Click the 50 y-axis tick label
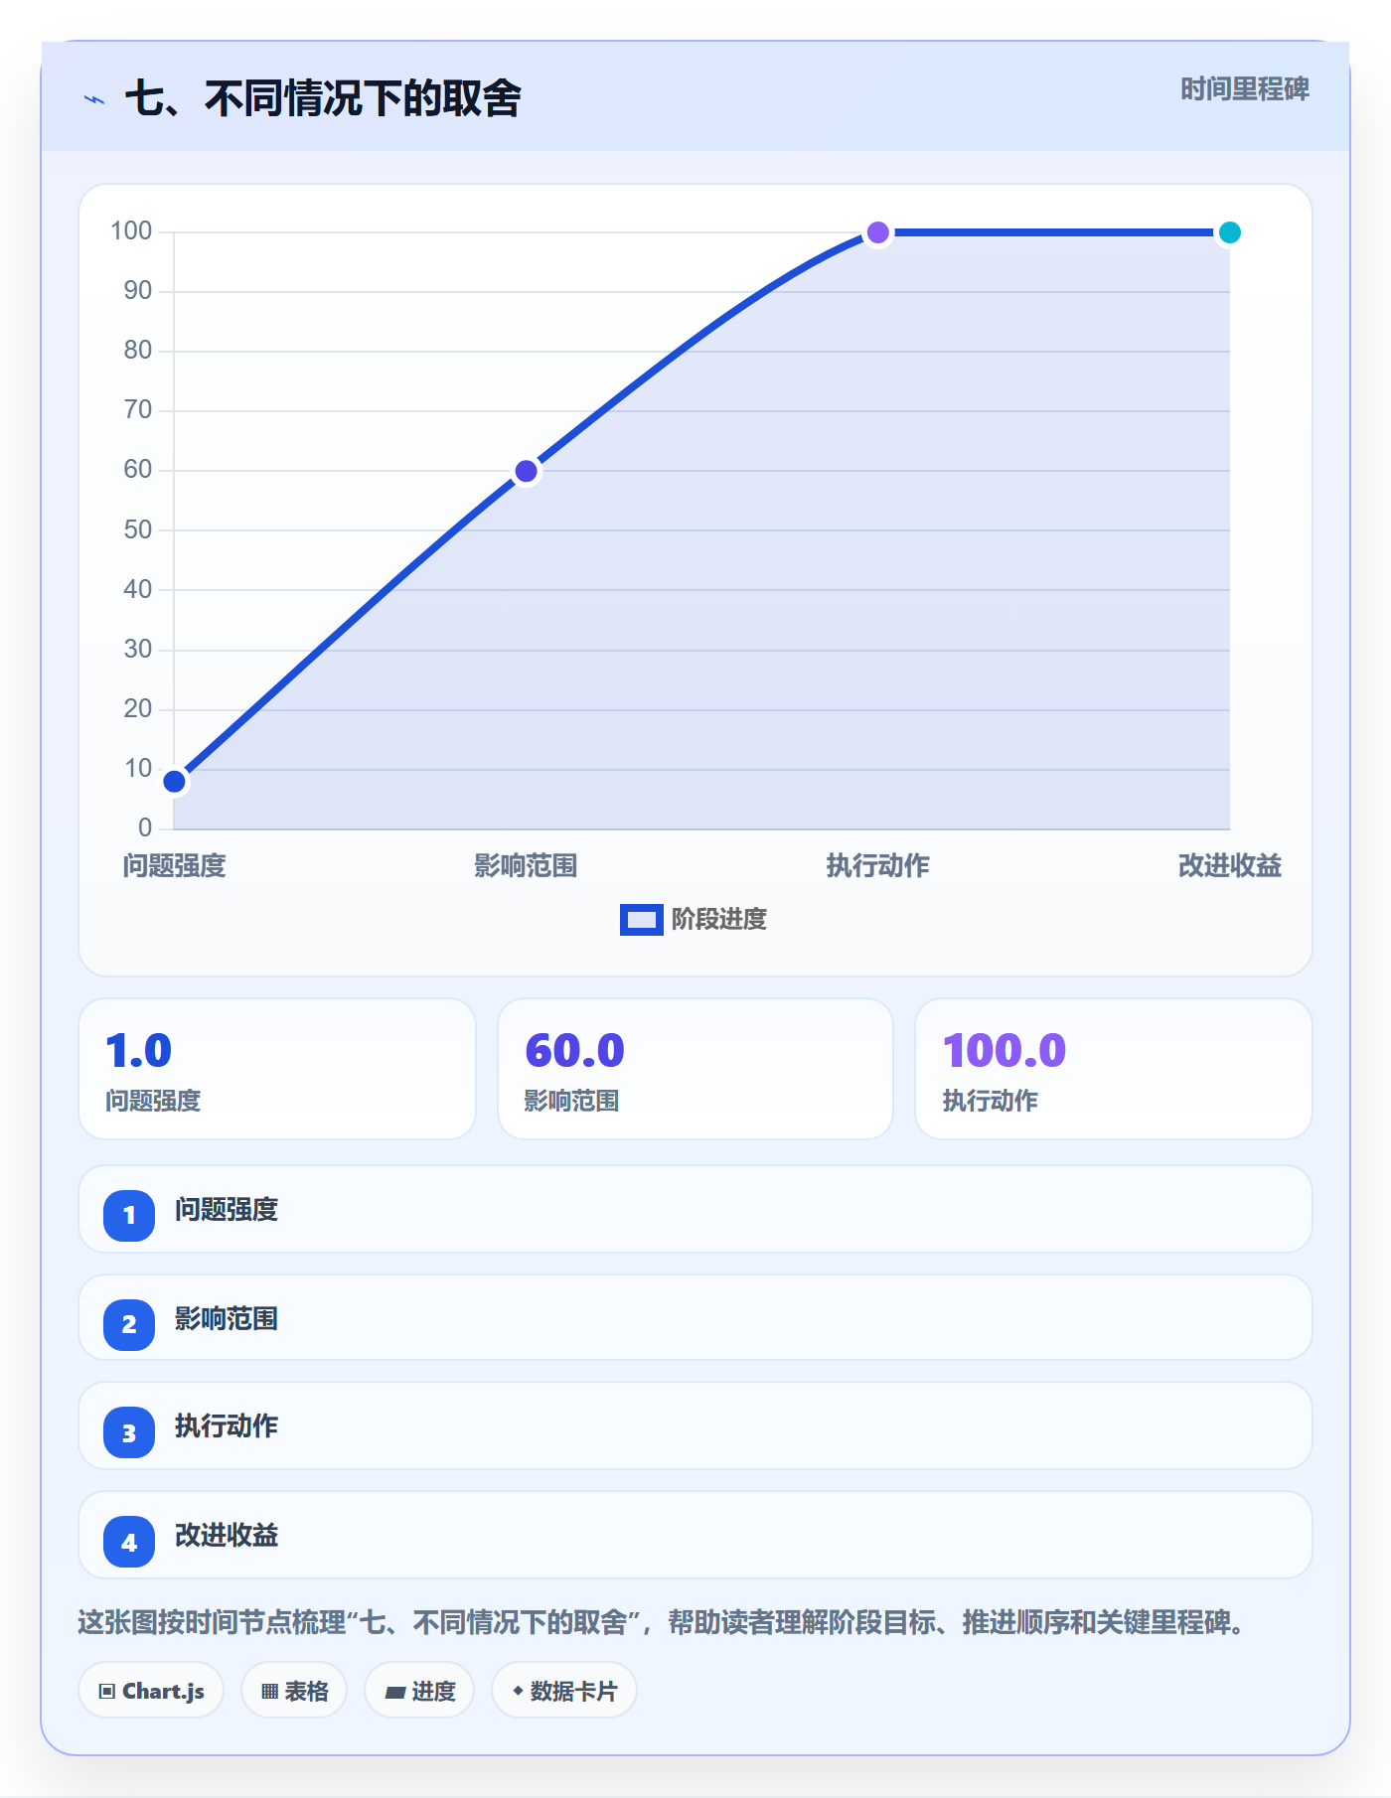Screen dimensions: 1391x1798 click(138, 529)
